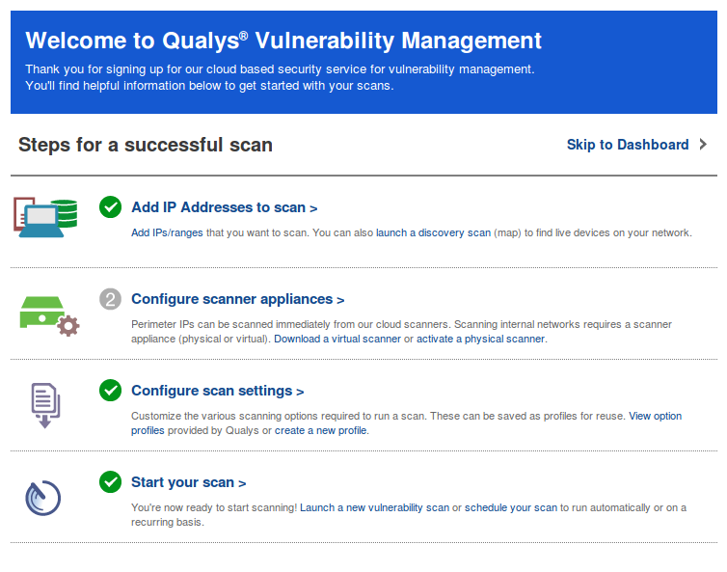Click the green scanner appliance gear icon
The width and height of the screenshot is (727, 572).
click(49, 316)
